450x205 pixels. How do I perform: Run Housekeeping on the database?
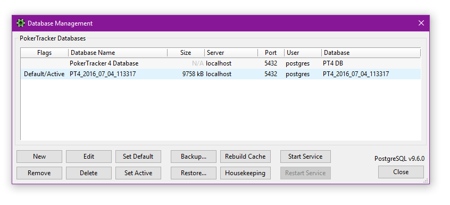pos(245,173)
